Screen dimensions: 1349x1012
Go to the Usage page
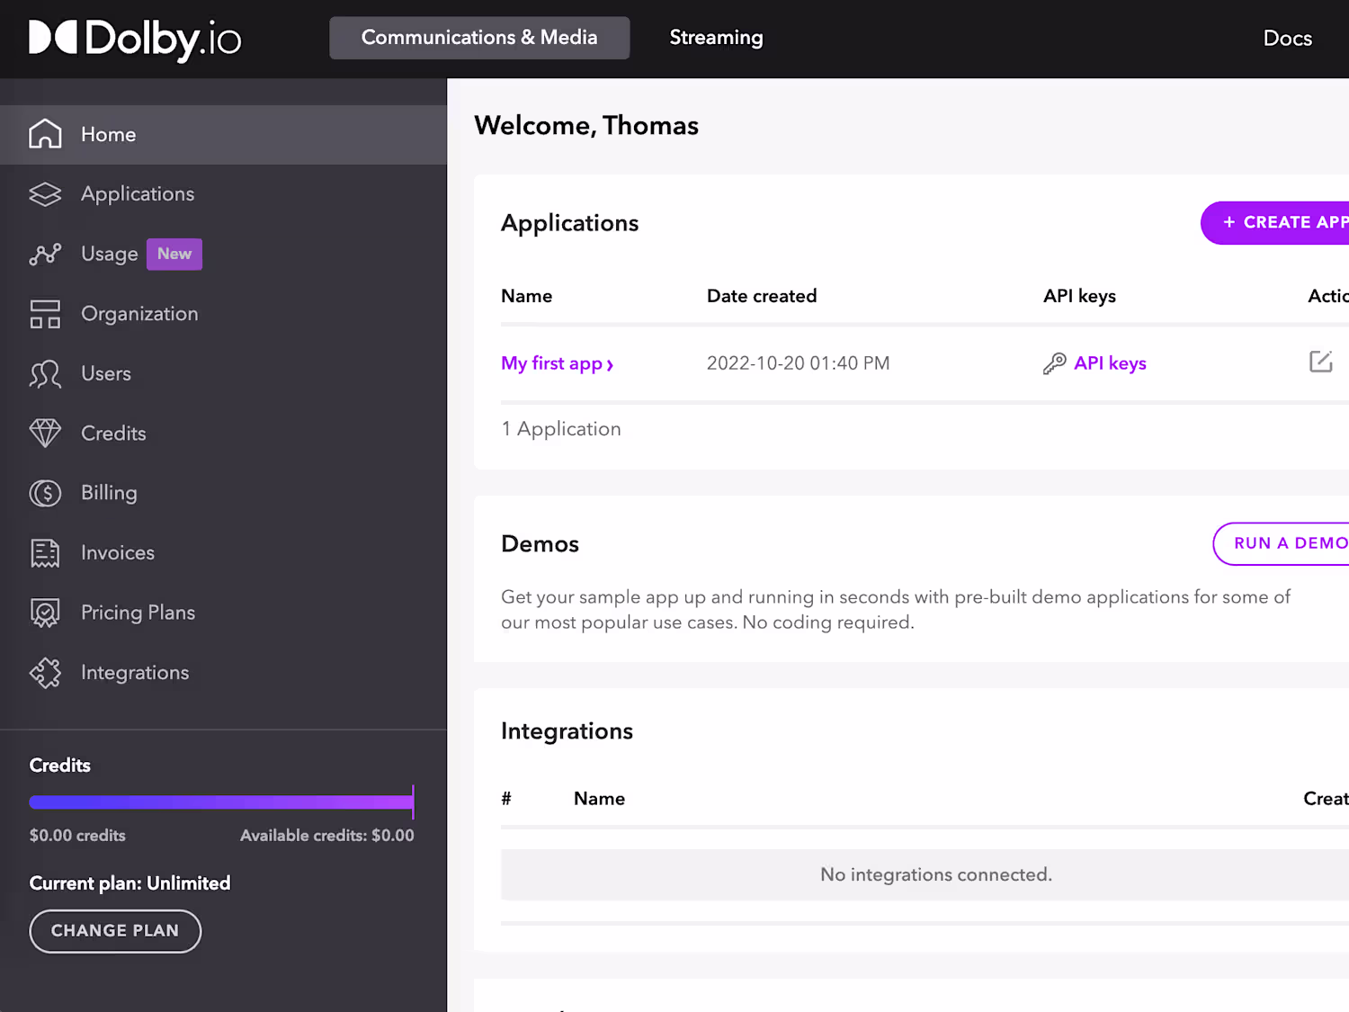coord(223,255)
